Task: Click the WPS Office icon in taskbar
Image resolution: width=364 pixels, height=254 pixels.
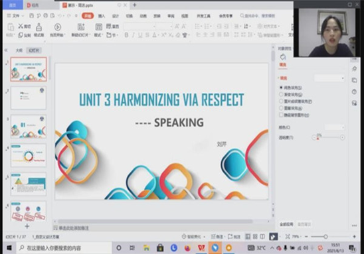Action: click(x=201, y=248)
